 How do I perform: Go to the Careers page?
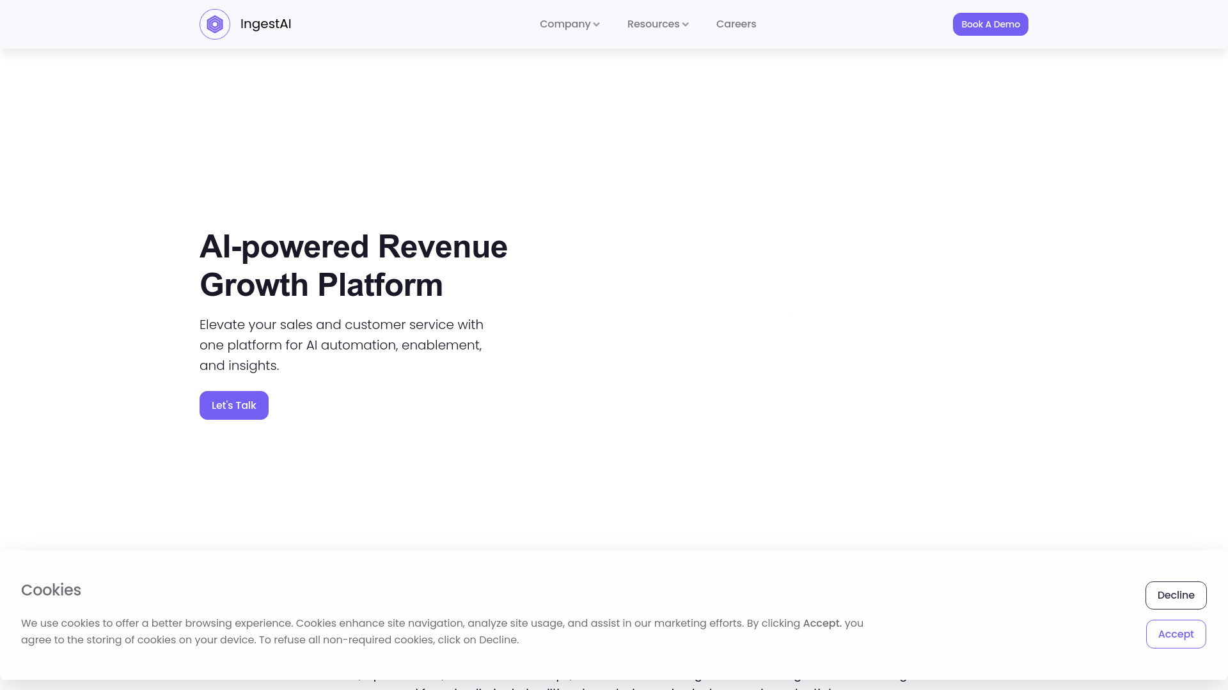click(x=736, y=24)
